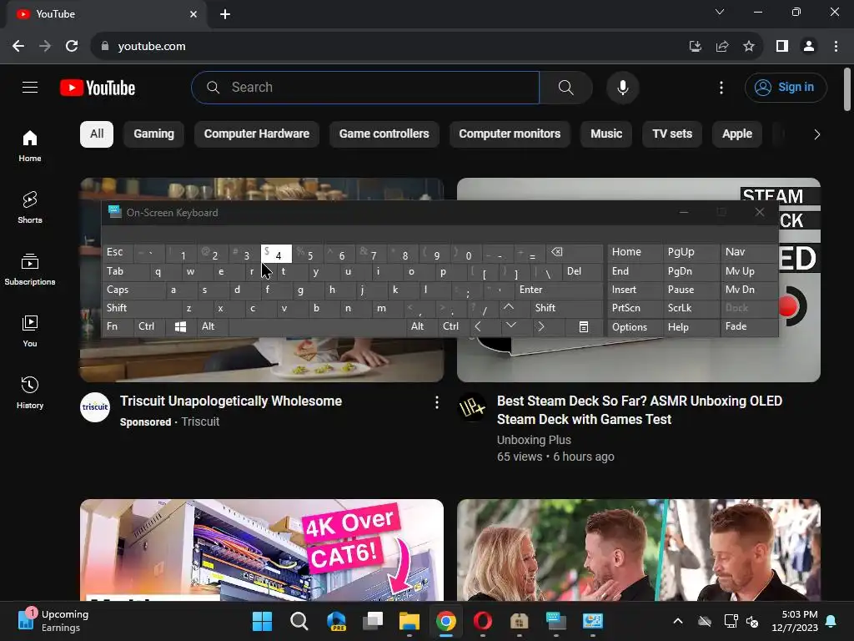The width and height of the screenshot is (854, 641).
Task: Open File Explorer from the taskbar
Action: 409,621
